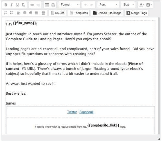Click the 'James' signature line
This screenshot has width=162, height=141.
click(x=11, y=103)
